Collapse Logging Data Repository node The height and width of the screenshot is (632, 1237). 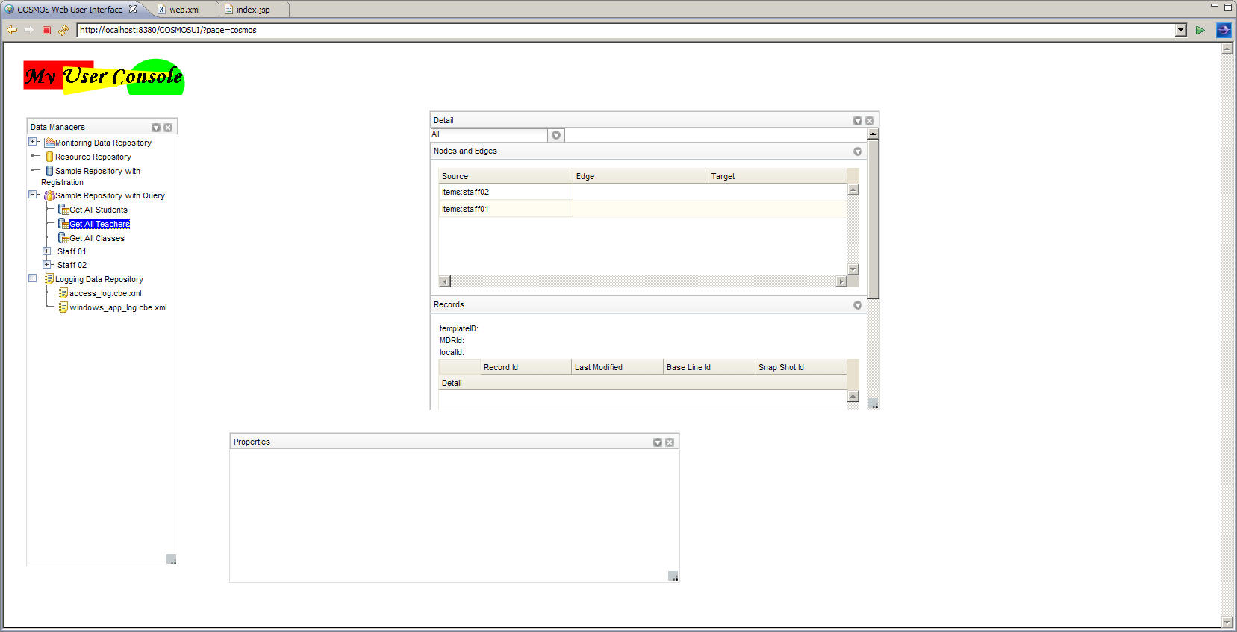click(33, 278)
